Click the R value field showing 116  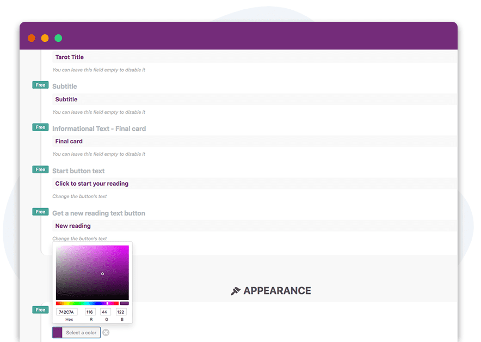(x=90, y=312)
